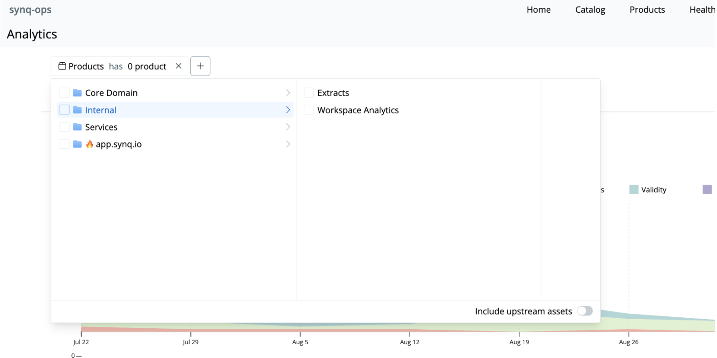Check the Core Domain checkbox
The height and width of the screenshot is (358, 717).
(65, 93)
